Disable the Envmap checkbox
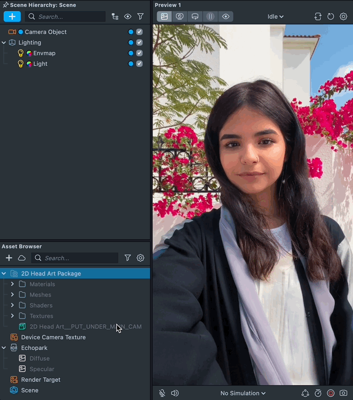 click(139, 53)
